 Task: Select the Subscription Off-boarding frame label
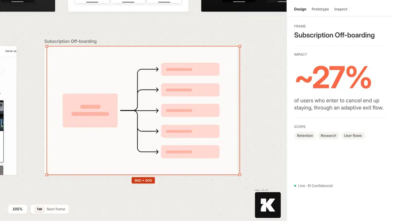point(70,41)
